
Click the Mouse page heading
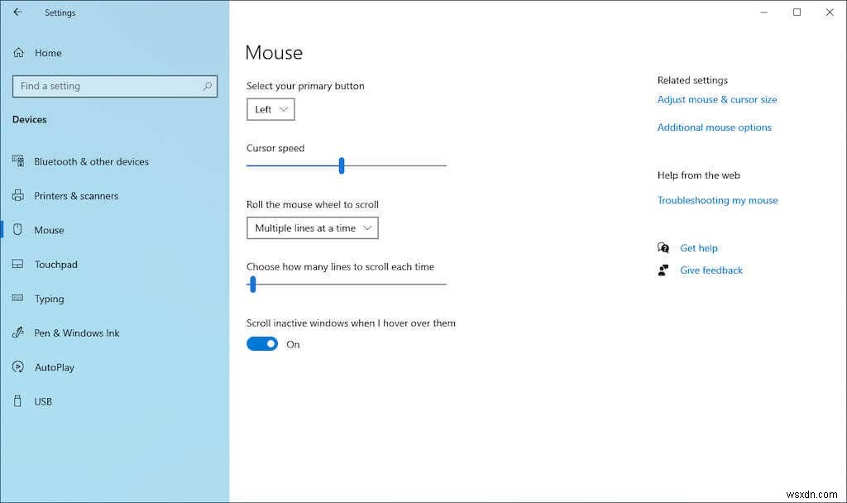tap(274, 52)
